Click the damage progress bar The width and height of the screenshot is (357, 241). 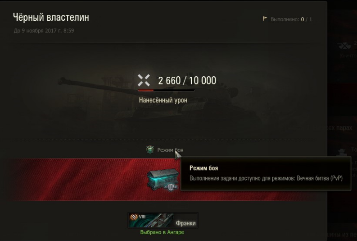(166, 90)
